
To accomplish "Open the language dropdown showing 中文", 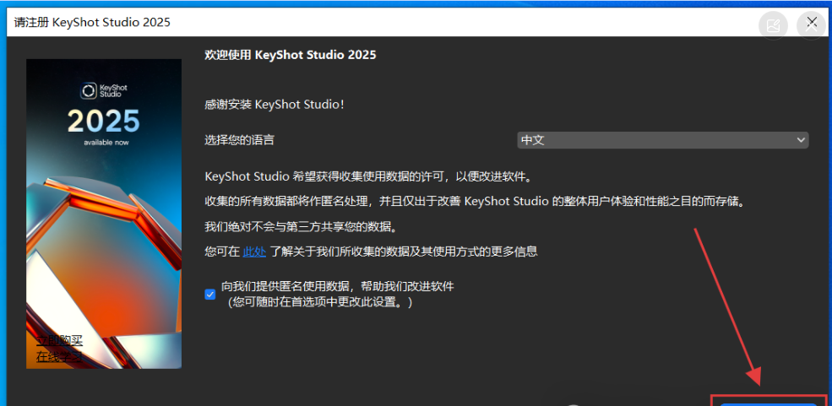I will pos(663,140).
